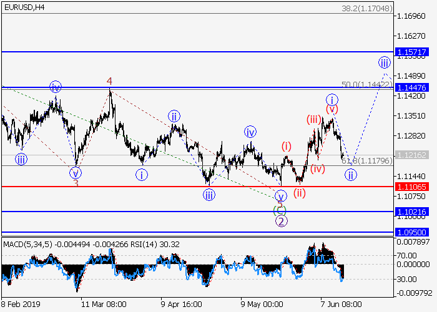Click the red (v) wave label
This screenshot has height=312, width=437.
[331, 110]
